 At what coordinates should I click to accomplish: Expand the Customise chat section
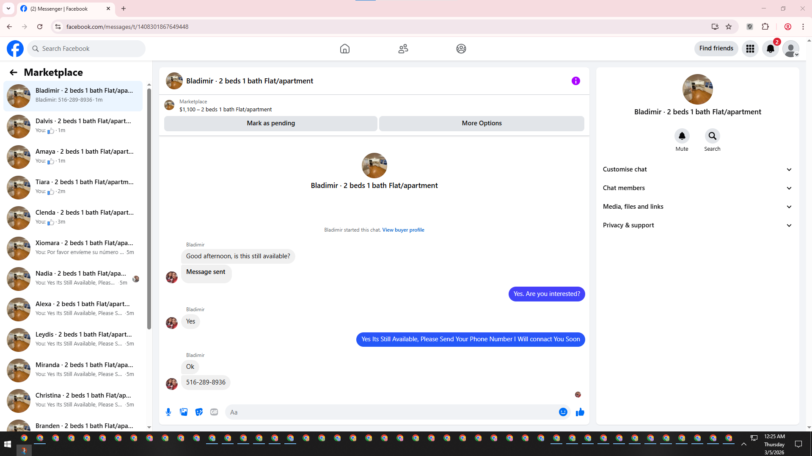[x=697, y=169]
